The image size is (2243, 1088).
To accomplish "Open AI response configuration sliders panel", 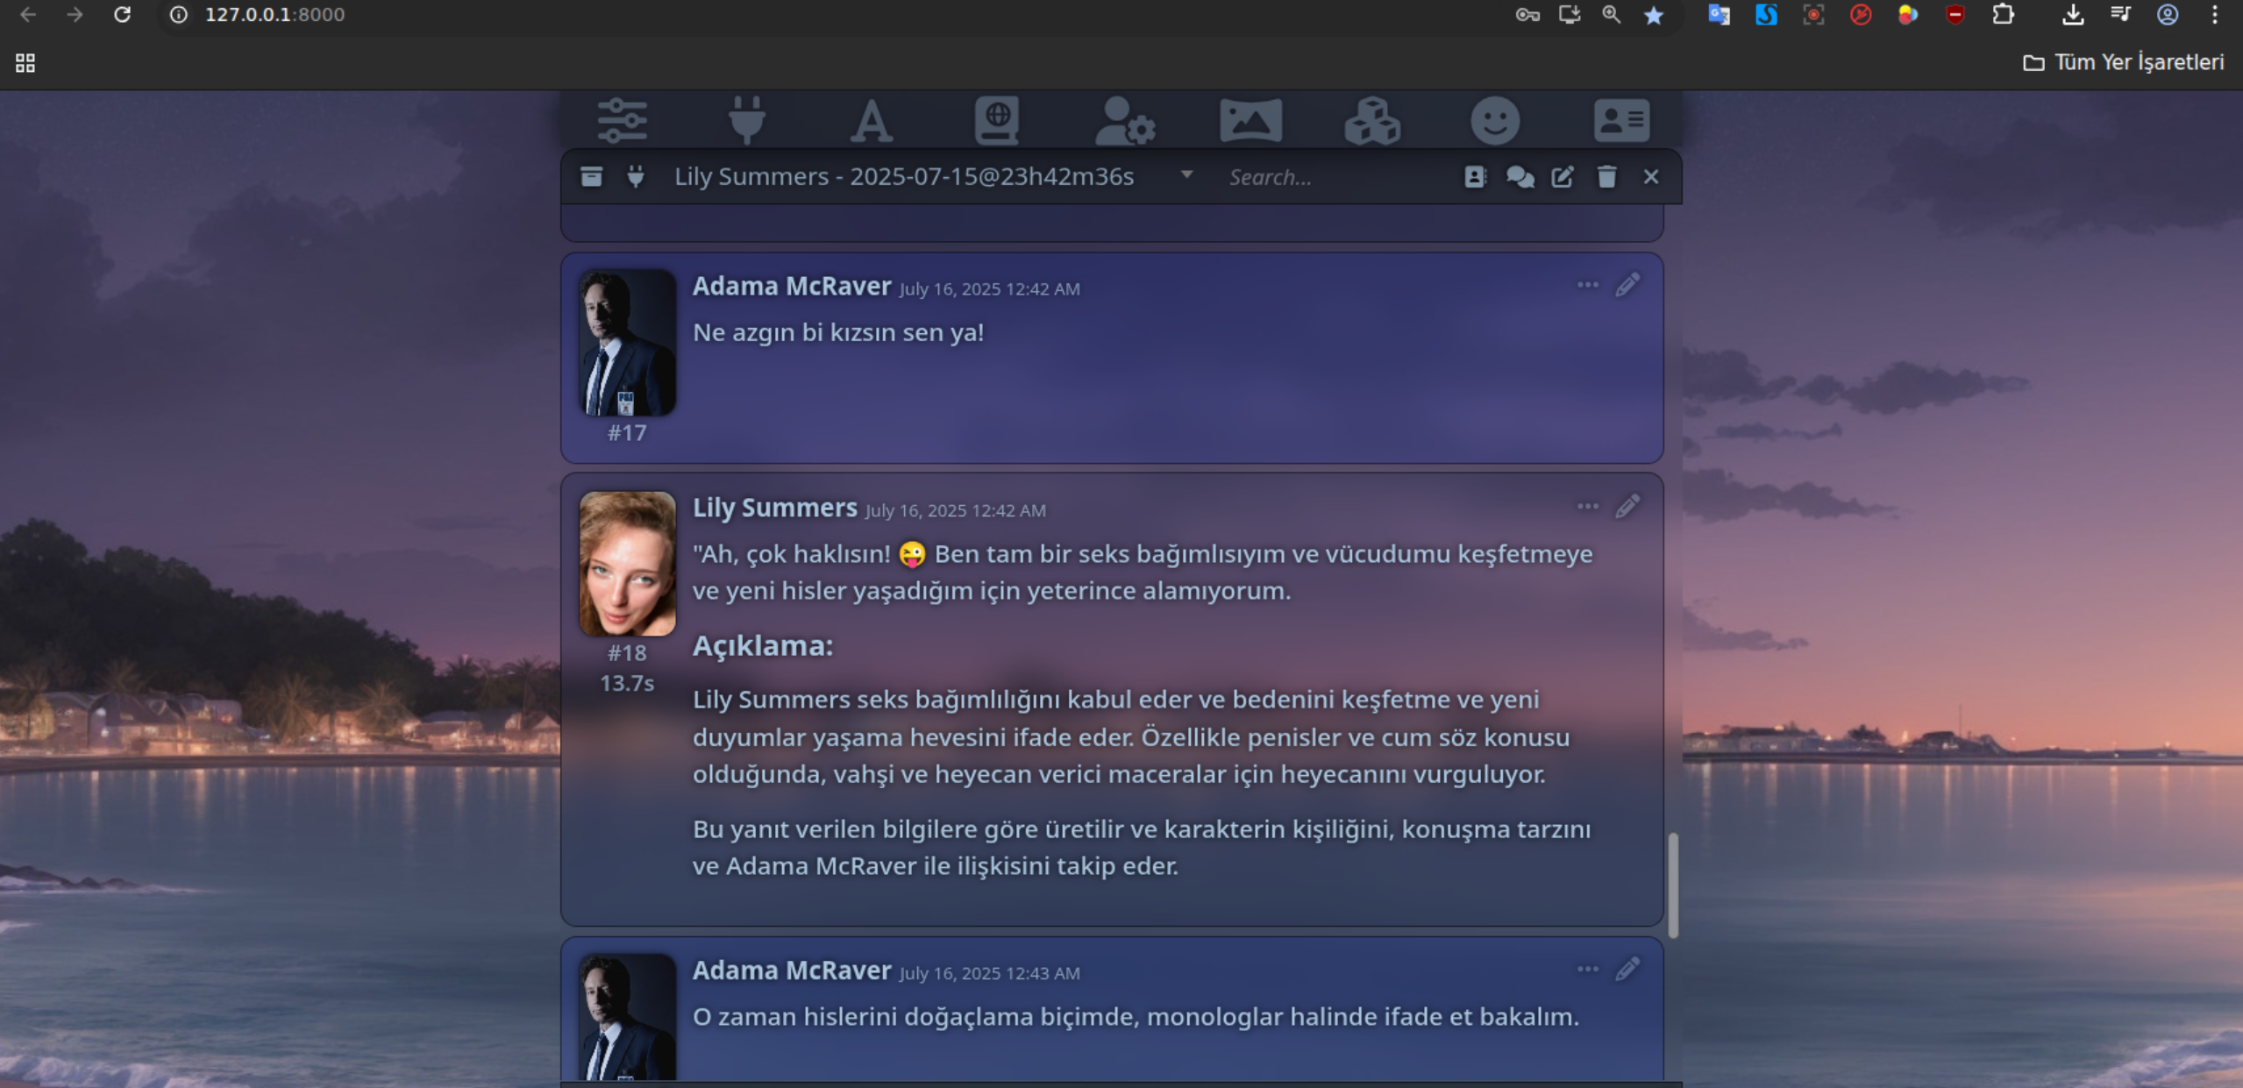I will point(622,120).
